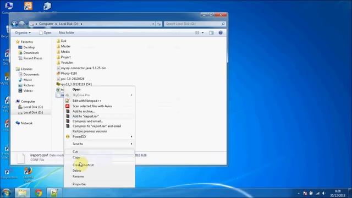Expand the PowerISO submenu
This screenshot has width=352, height=198.
[x=131, y=136]
